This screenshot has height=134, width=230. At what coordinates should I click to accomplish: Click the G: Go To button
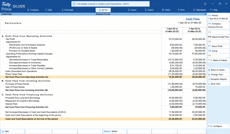(103, 10)
